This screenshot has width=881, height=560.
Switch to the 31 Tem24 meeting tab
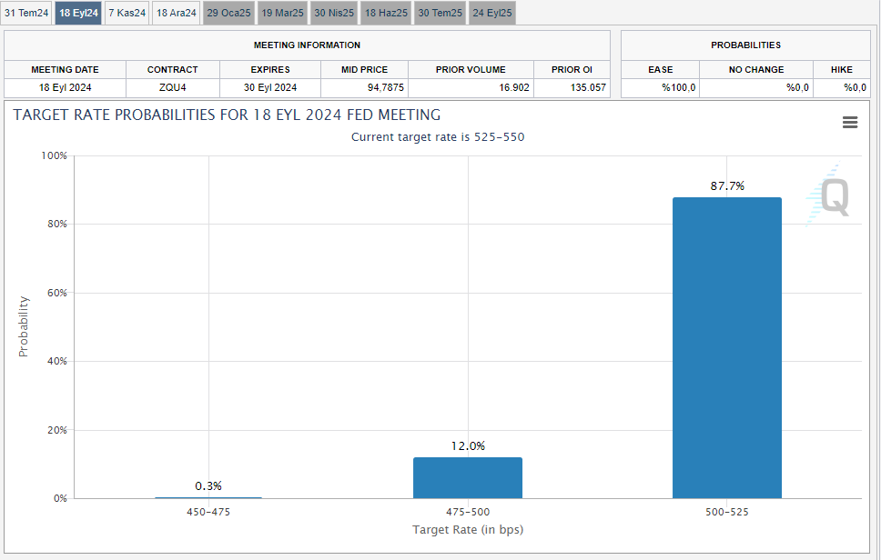[26, 13]
